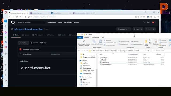
Task: Select the Code repository tab
Action: pos(16,35)
